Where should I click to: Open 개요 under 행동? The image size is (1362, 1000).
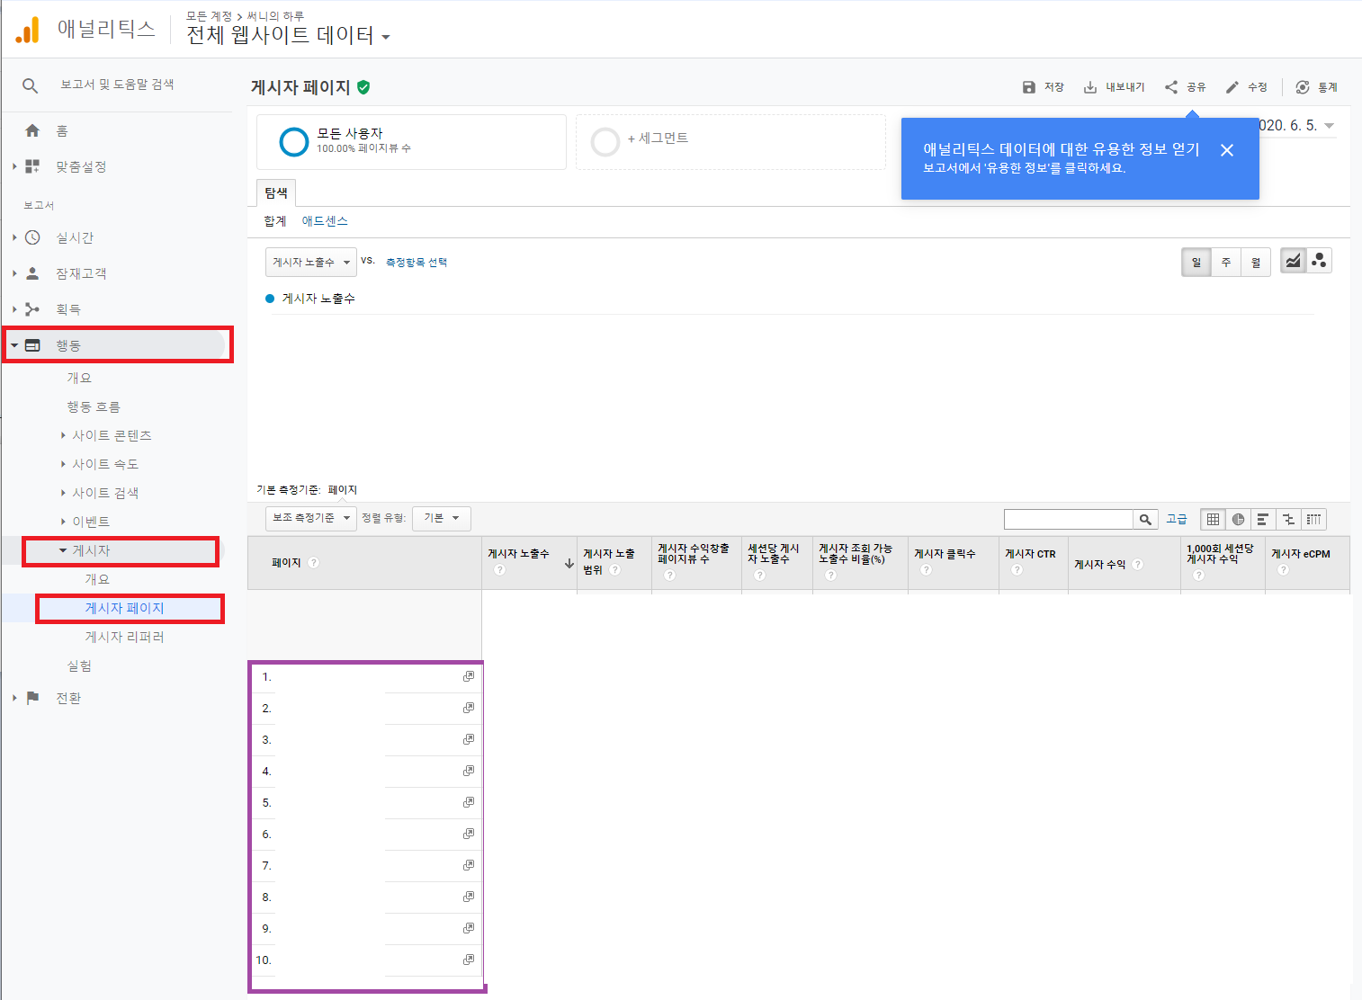click(79, 378)
